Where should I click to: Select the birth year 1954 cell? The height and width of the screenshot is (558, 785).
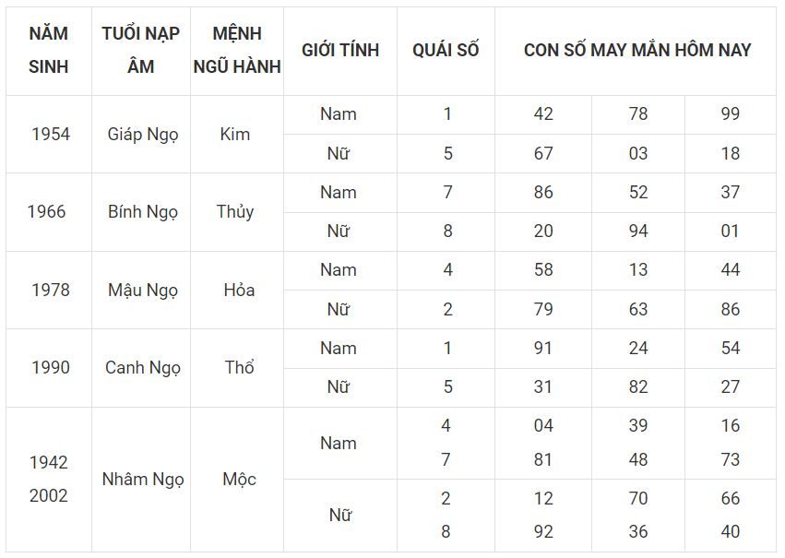pyautogui.click(x=50, y=134)
